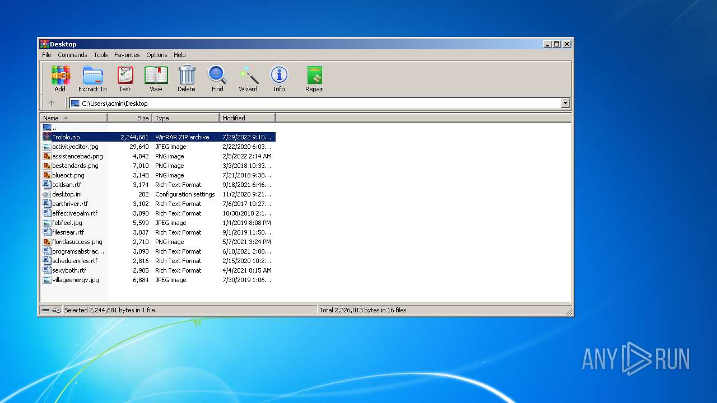Click the Add archive toolbar icon
Viewport: 717px width, 403px height.
point(60,75)
